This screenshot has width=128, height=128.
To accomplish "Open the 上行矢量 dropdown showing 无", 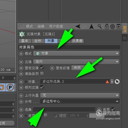I will point(80,95).
